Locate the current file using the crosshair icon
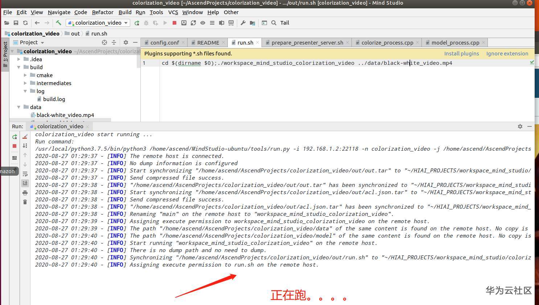539x305 pixels. (104, 42)
